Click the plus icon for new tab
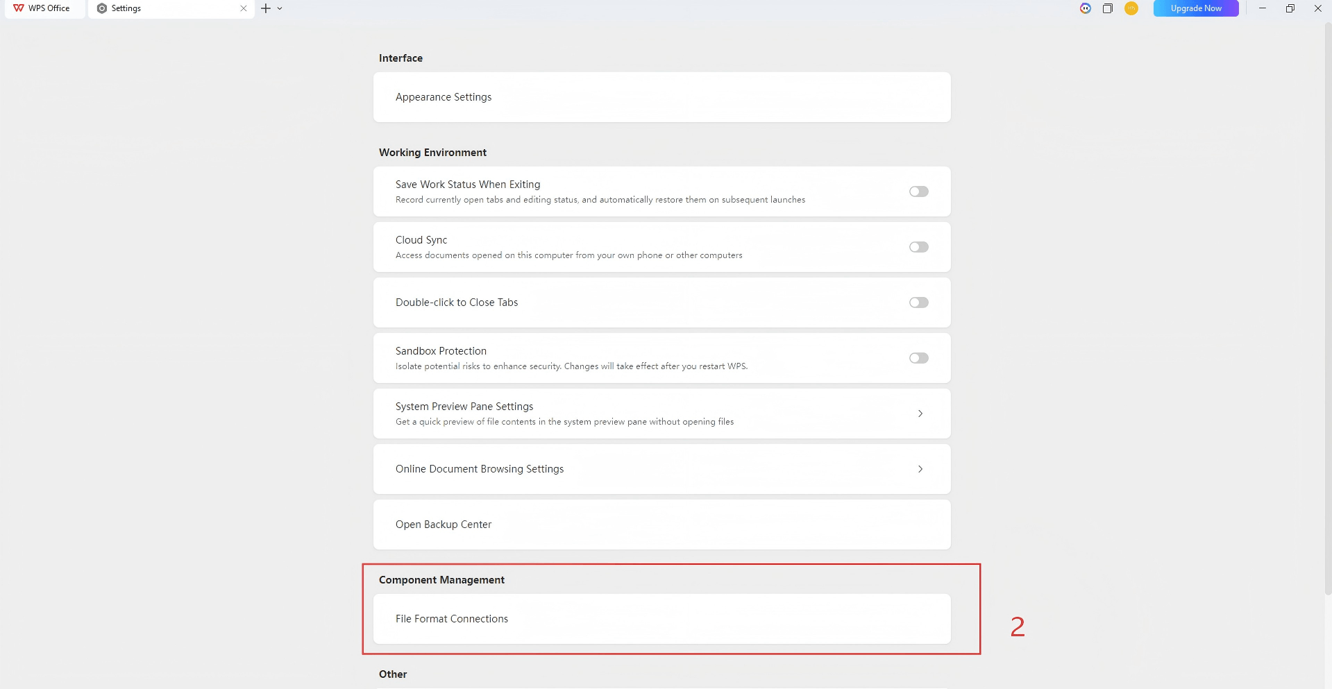 click(x=266, y=8)
